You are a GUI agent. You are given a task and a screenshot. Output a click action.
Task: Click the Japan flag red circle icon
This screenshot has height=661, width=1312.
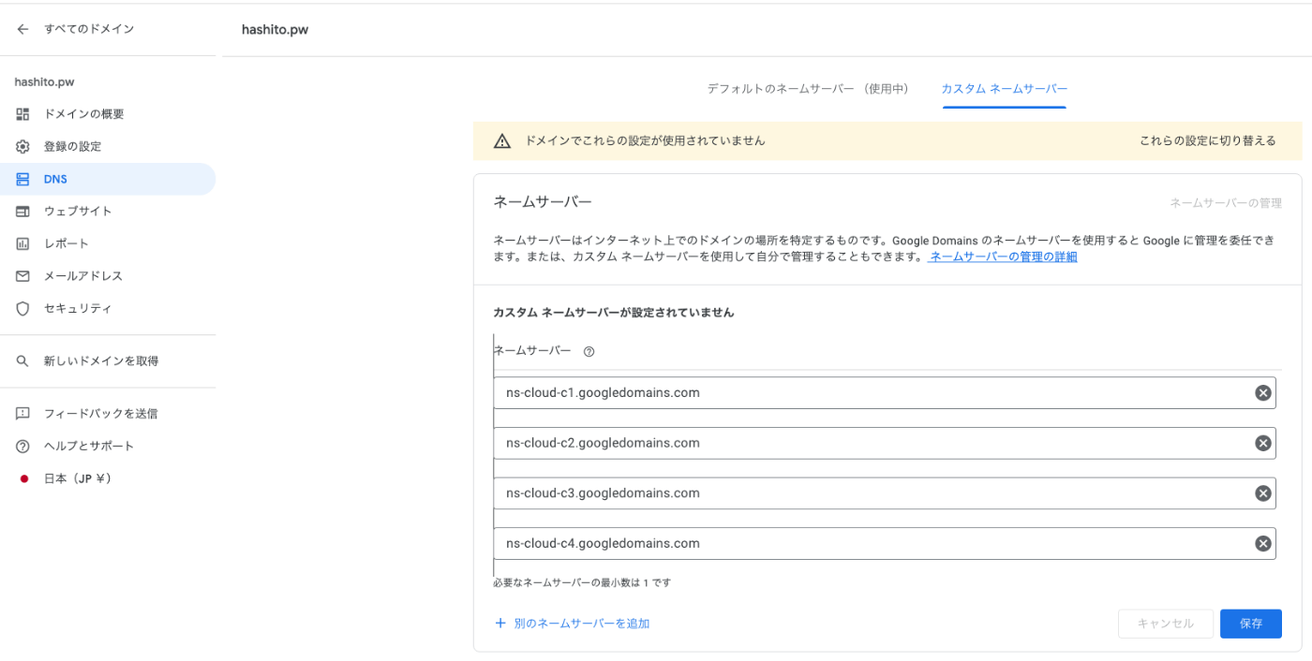23,478
